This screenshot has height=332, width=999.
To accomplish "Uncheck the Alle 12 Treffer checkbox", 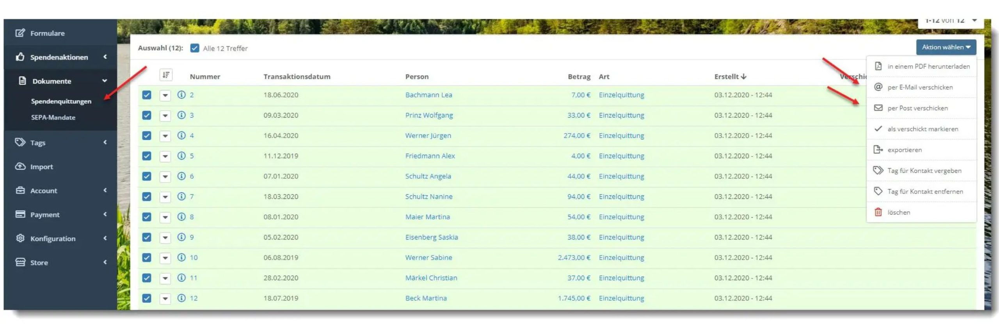I will tap(194, 48).
